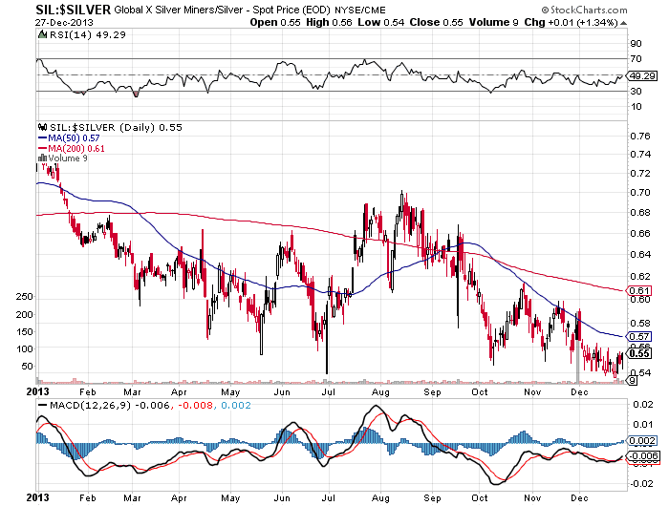The width and height of the screenshot is (669, 506).
Task: Click the red MA(200) legend line
Action: 42,148
